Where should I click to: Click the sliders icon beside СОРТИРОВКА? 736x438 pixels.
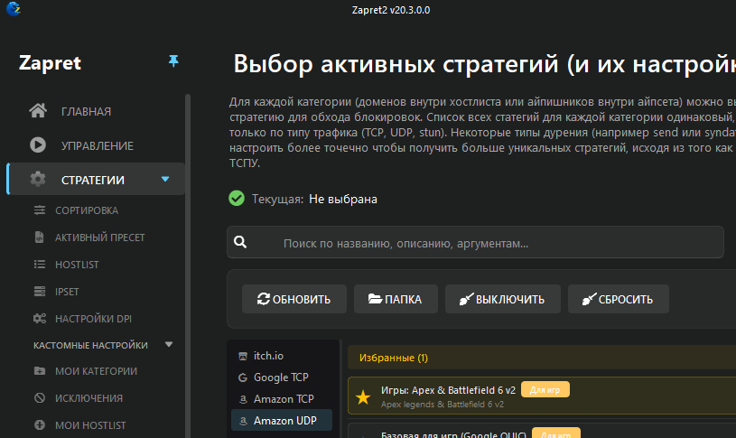tap(40, 210)
